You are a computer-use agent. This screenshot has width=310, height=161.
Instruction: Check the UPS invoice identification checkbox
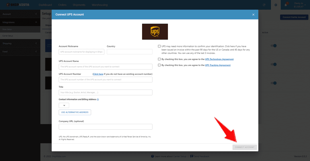[159, 46]
